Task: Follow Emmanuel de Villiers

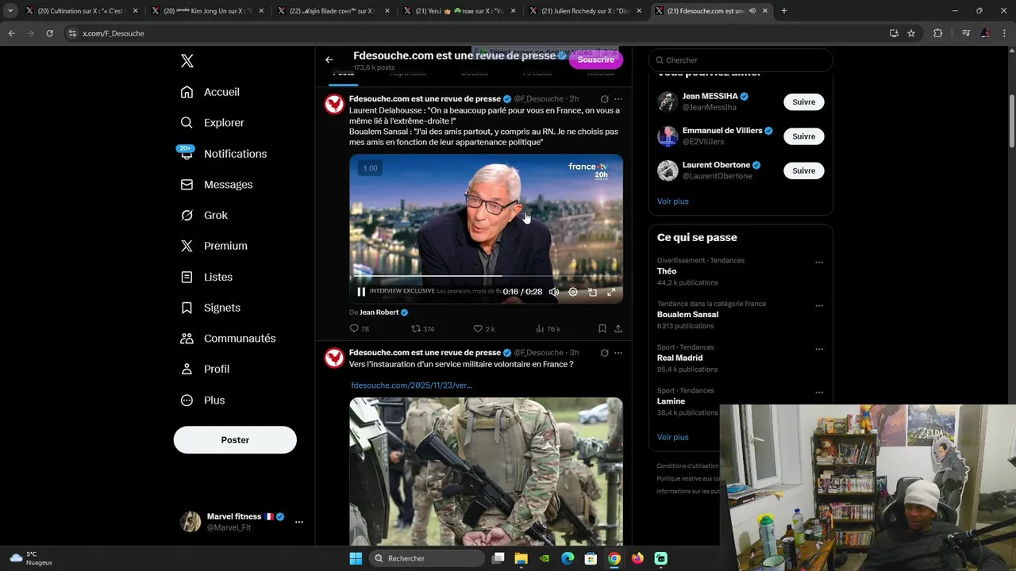Action: tap(803, 136)
